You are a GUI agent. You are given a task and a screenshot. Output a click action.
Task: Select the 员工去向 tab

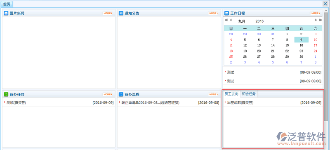[x=231, y=94]
